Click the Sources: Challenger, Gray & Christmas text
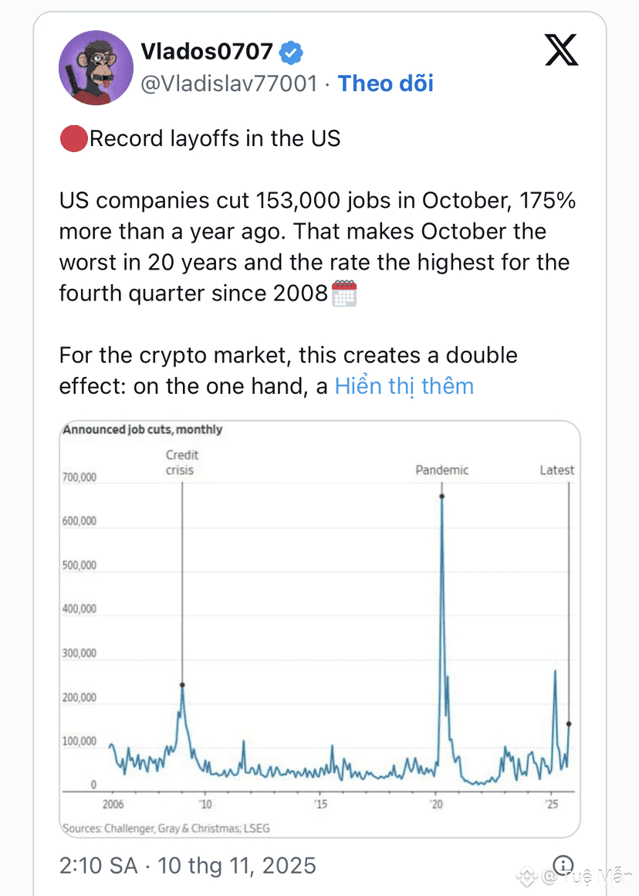This screenshot has height=896, width=639. pyautogui.click(x=166, y=828)
